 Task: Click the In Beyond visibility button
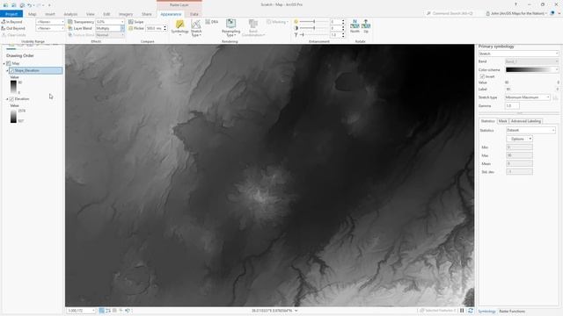(11, 22)
